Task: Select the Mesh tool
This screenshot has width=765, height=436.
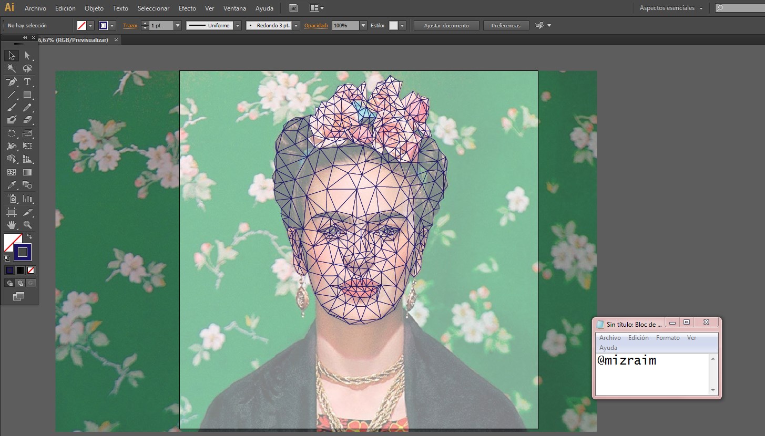Action: [x=12, y=172]
